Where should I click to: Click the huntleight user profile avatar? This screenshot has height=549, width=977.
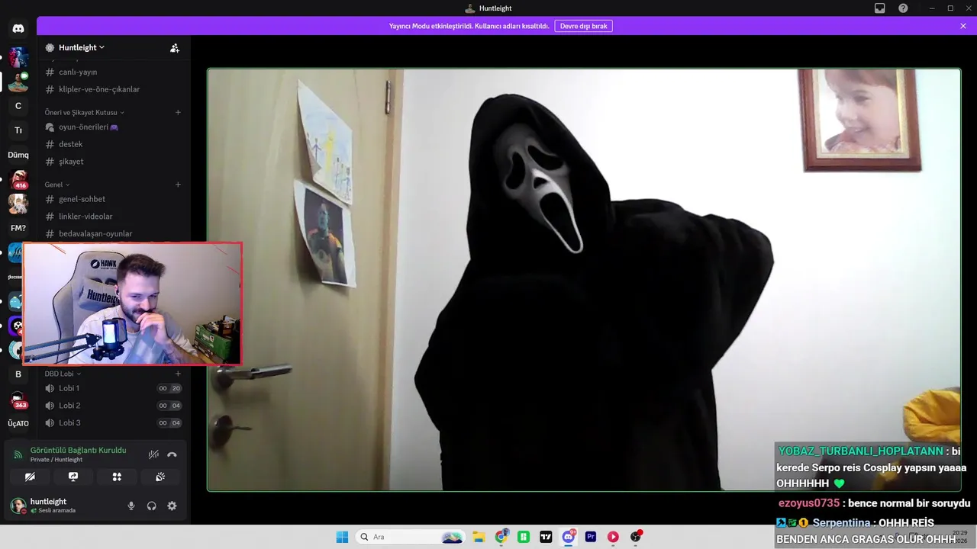click(x=18, y=506)
